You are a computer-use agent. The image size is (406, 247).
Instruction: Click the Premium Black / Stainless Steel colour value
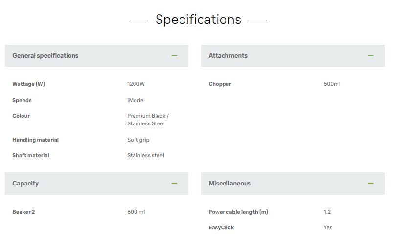(x=148, y=120)
